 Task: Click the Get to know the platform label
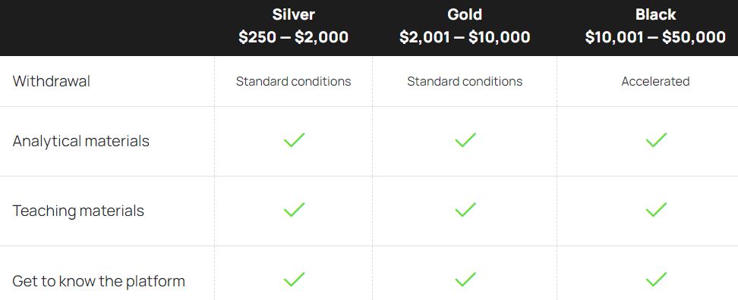click(99, 281)
